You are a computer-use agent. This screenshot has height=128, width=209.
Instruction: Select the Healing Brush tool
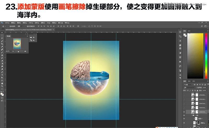(2, 49)
